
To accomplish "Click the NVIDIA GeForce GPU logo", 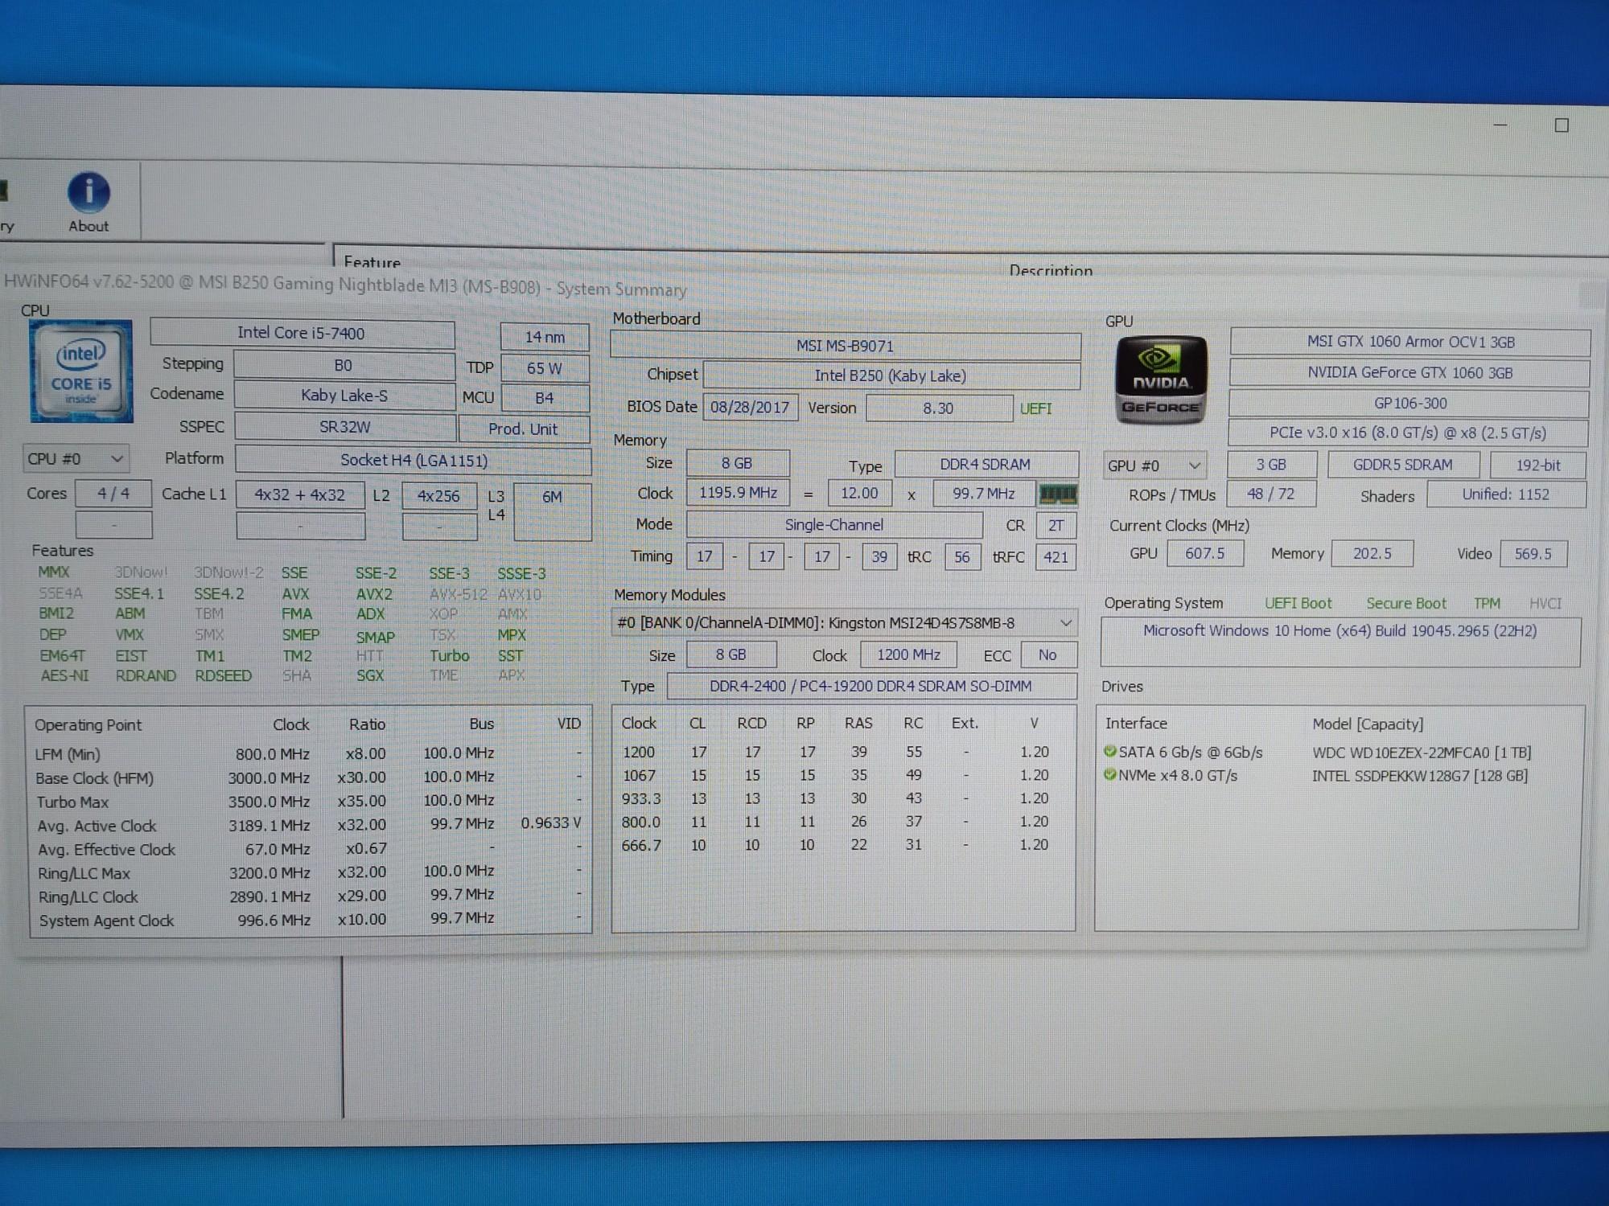I will [1160, 379].
